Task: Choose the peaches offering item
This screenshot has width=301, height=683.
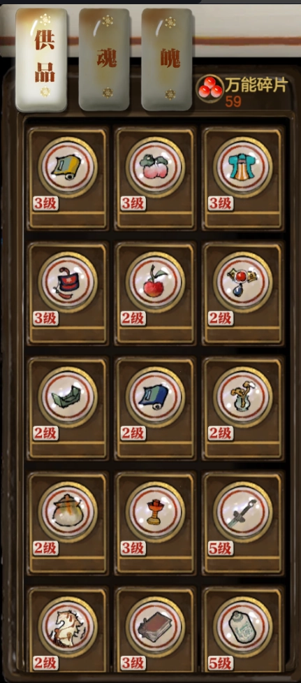Action: click(155, 166)
